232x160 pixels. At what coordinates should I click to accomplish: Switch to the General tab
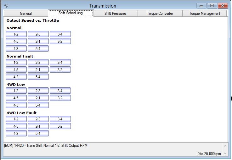click(26, 14)
